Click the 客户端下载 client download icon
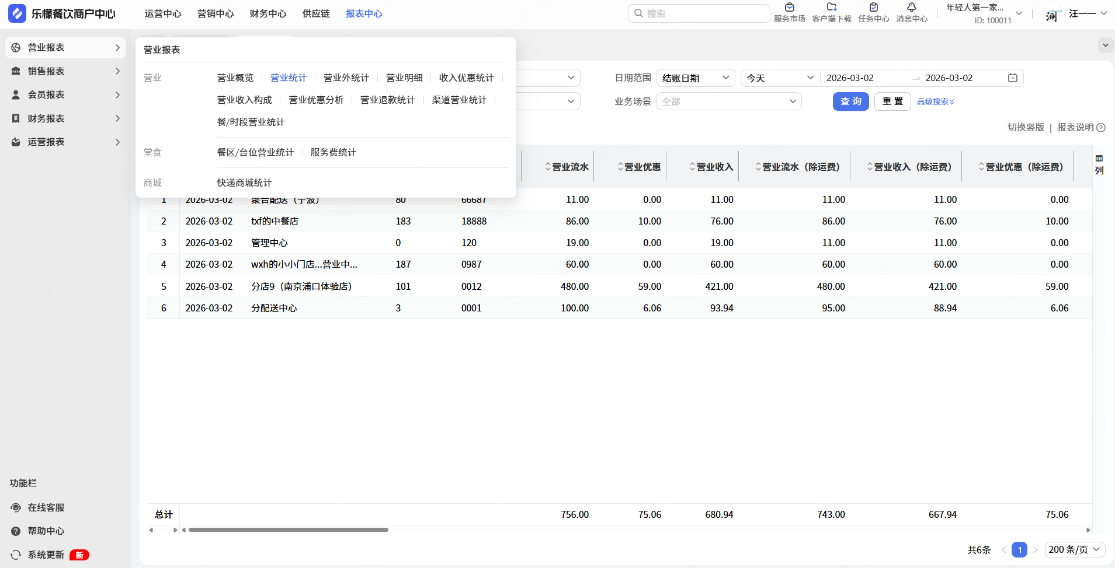This screenshot has height=568, width=1115. pyautogui.click(x=831, y=8)
